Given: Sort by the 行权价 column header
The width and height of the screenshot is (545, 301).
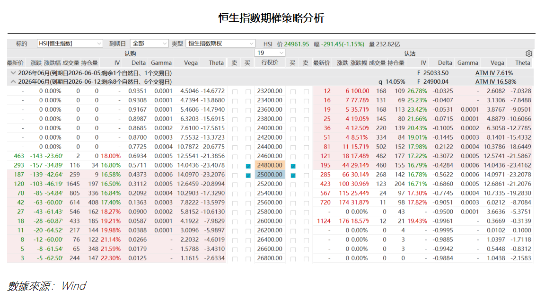Looking at the screenshot, I should click(x=270, y=62).
